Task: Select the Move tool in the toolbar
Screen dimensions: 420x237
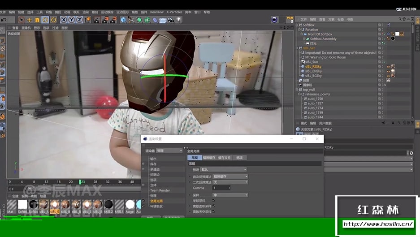Action: click(30, 20)
